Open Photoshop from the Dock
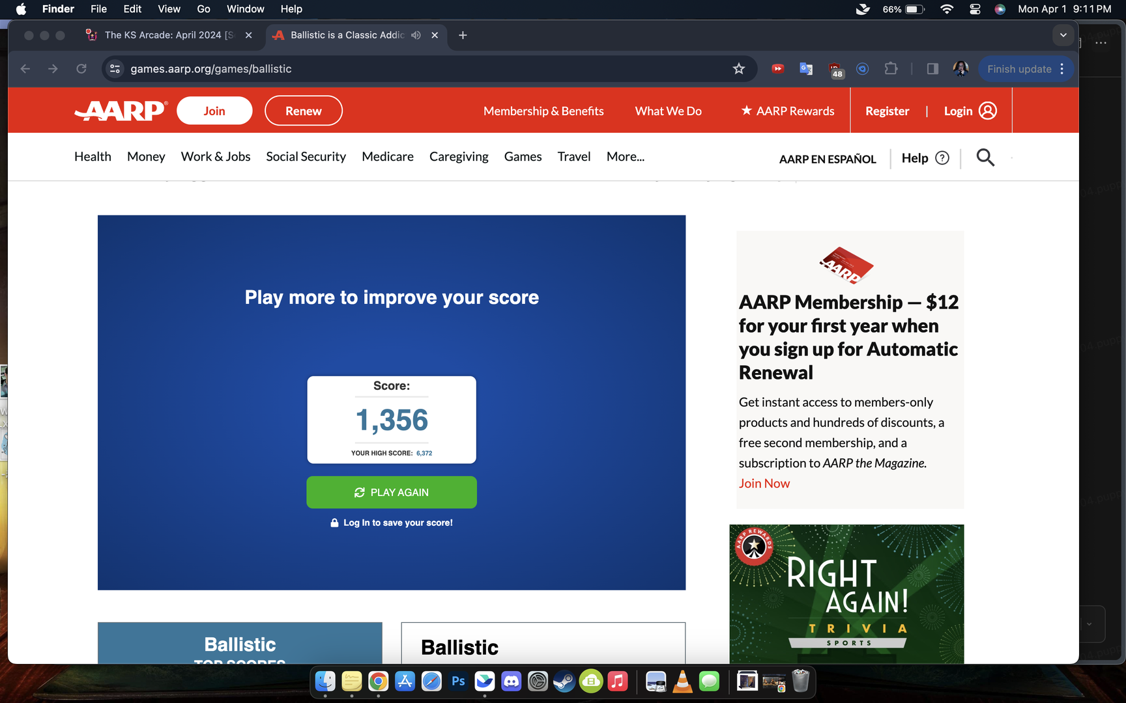Viewport: 1126px width, 703px height. pyautogui.click(x=458, y=682)
